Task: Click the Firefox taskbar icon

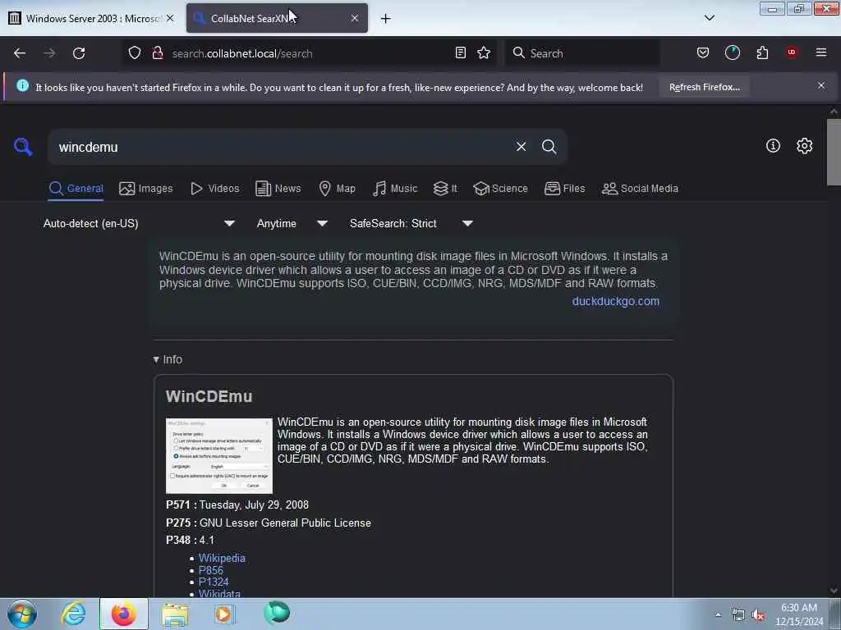Action: coord(123,614)
